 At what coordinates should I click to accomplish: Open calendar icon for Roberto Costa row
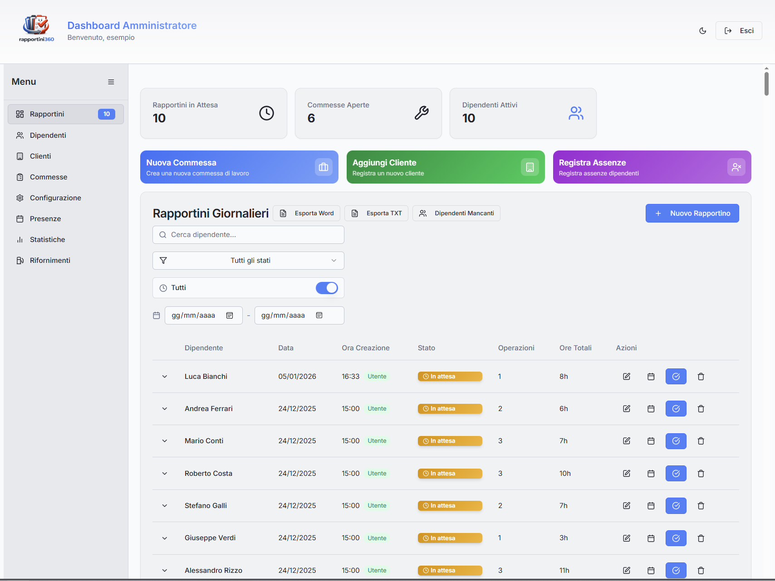[x=651, y=474]
